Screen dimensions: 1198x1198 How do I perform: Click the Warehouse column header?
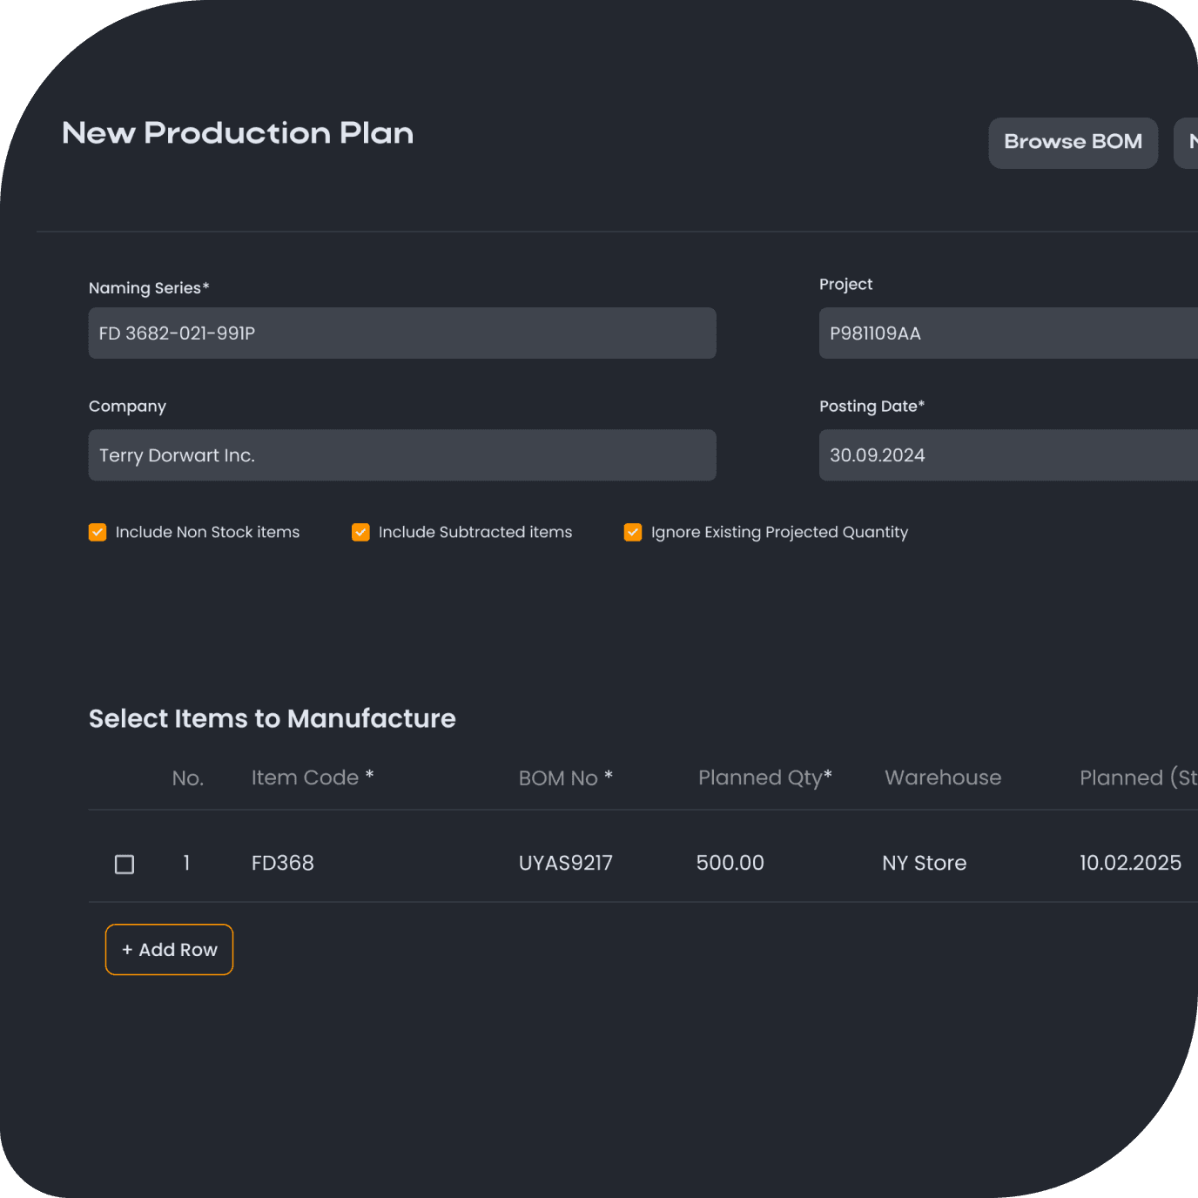[943, 777]
